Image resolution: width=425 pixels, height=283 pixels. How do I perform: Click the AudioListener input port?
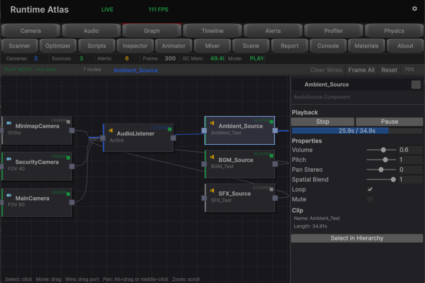103,138
